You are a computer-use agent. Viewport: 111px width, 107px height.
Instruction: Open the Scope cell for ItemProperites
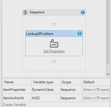pyautogui.click(x=71, y=90)
